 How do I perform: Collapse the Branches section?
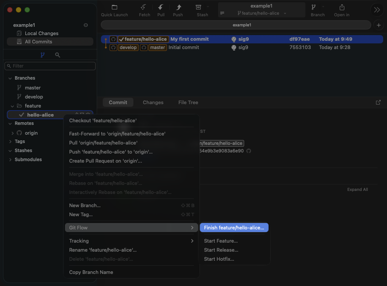point(10,78)
